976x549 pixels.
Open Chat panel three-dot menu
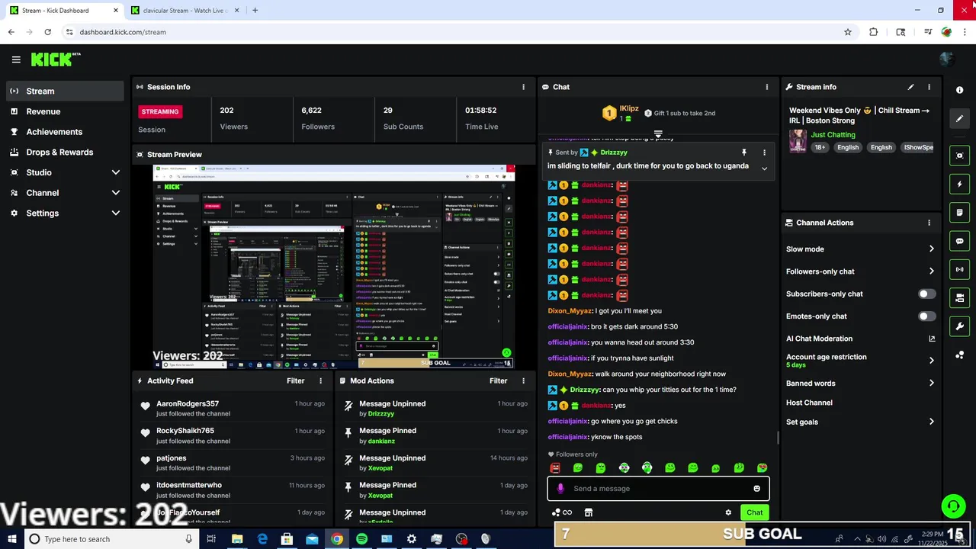pyautogui.click(x=766, y=87)
